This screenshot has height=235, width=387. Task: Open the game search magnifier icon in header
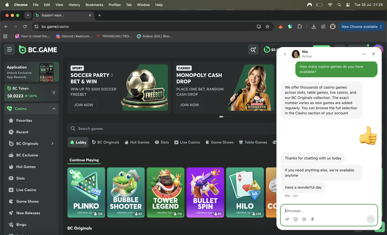tap(253, 50)
